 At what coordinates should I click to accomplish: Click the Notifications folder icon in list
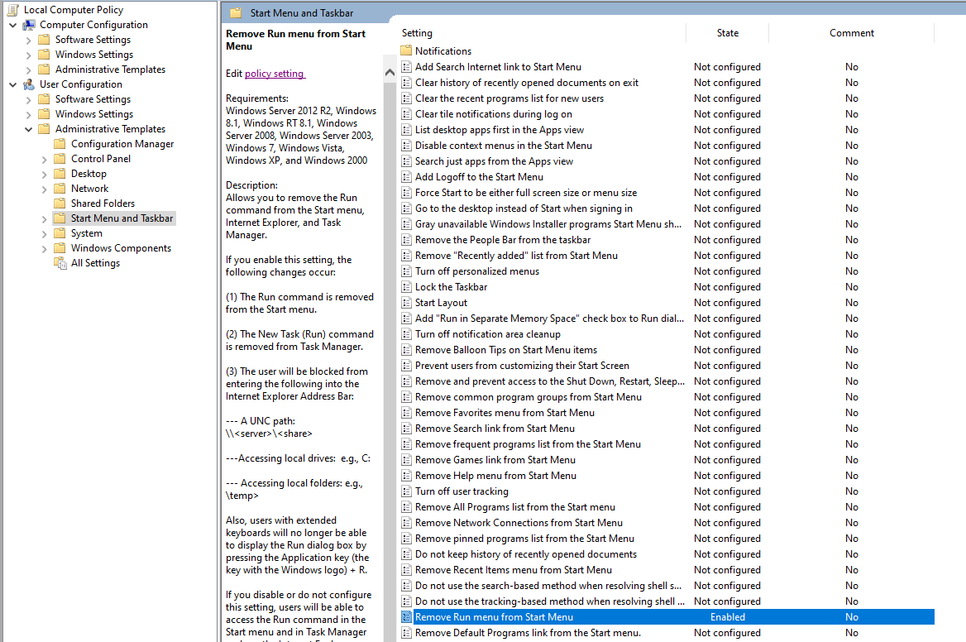click(x=406, y=51)
